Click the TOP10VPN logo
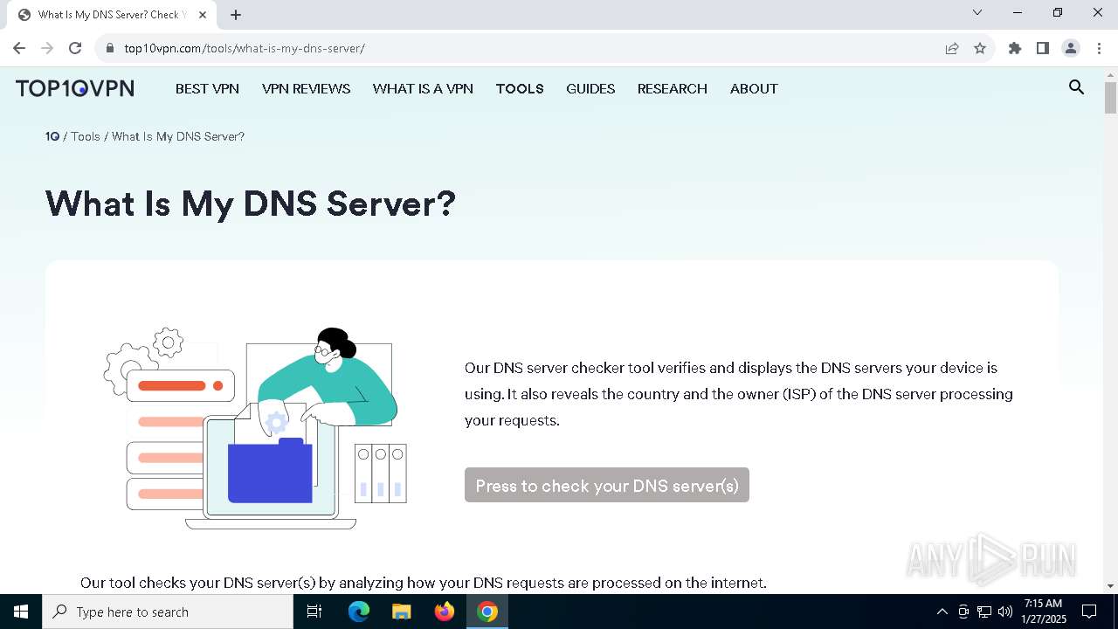The image size is (1118, 629). pos(75,88)
